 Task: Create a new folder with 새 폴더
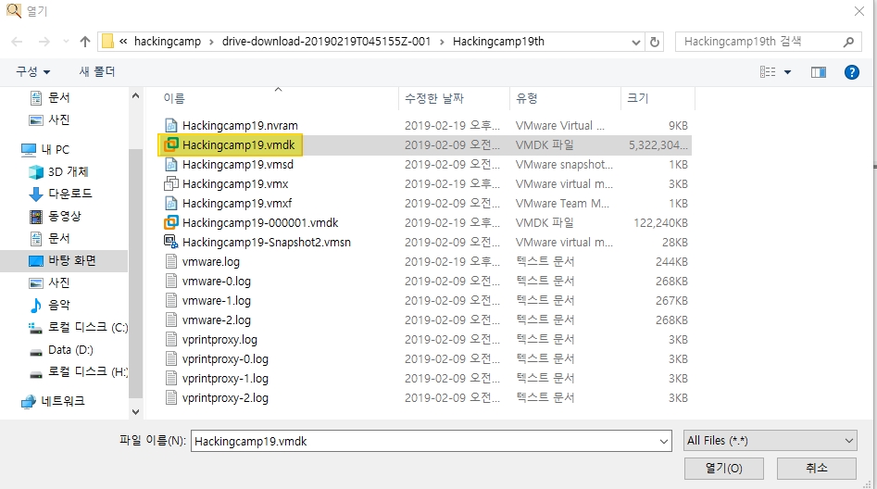coord(97,71)
